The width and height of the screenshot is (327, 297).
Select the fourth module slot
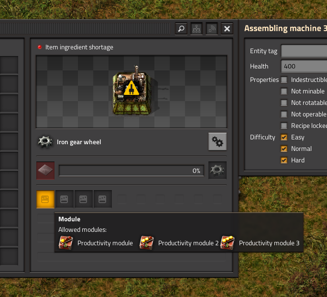[103, 199]
